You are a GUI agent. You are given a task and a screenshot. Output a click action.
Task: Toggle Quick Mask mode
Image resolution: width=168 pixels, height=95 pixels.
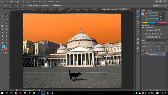point(2,53)
